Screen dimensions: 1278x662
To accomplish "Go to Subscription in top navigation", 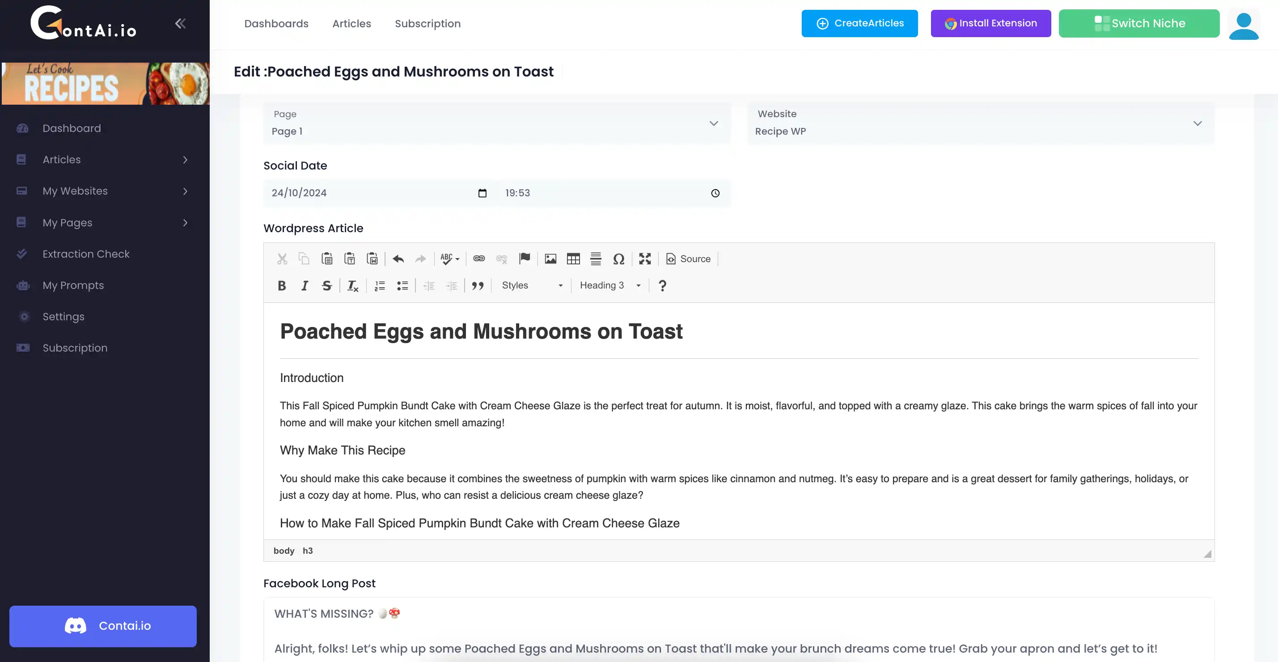I will tap(427, 23).
